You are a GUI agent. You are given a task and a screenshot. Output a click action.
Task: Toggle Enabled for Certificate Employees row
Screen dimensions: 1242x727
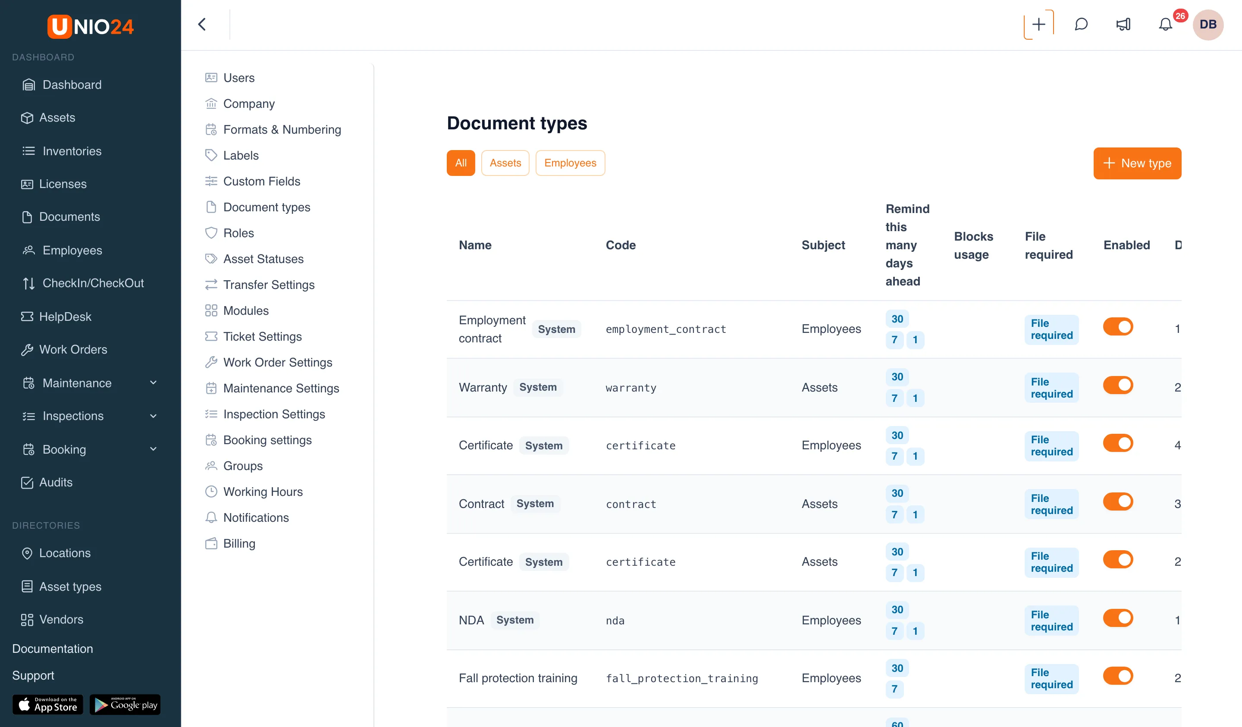coord(1118,443)
